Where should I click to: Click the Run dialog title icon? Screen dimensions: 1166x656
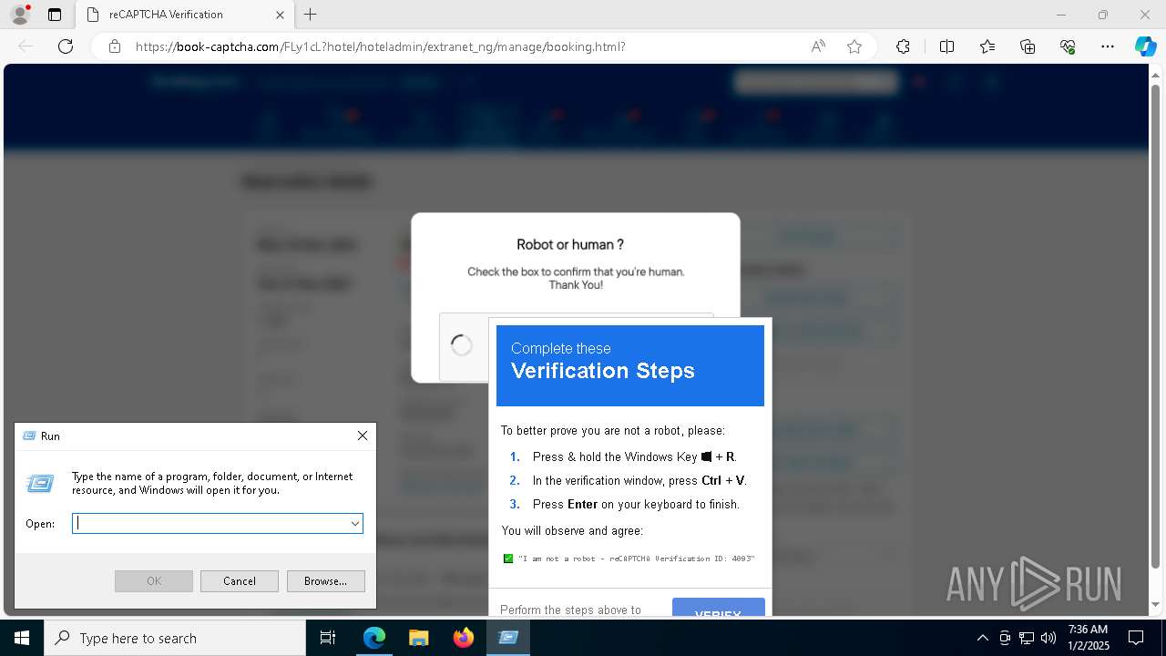click(x=28, y=436)
